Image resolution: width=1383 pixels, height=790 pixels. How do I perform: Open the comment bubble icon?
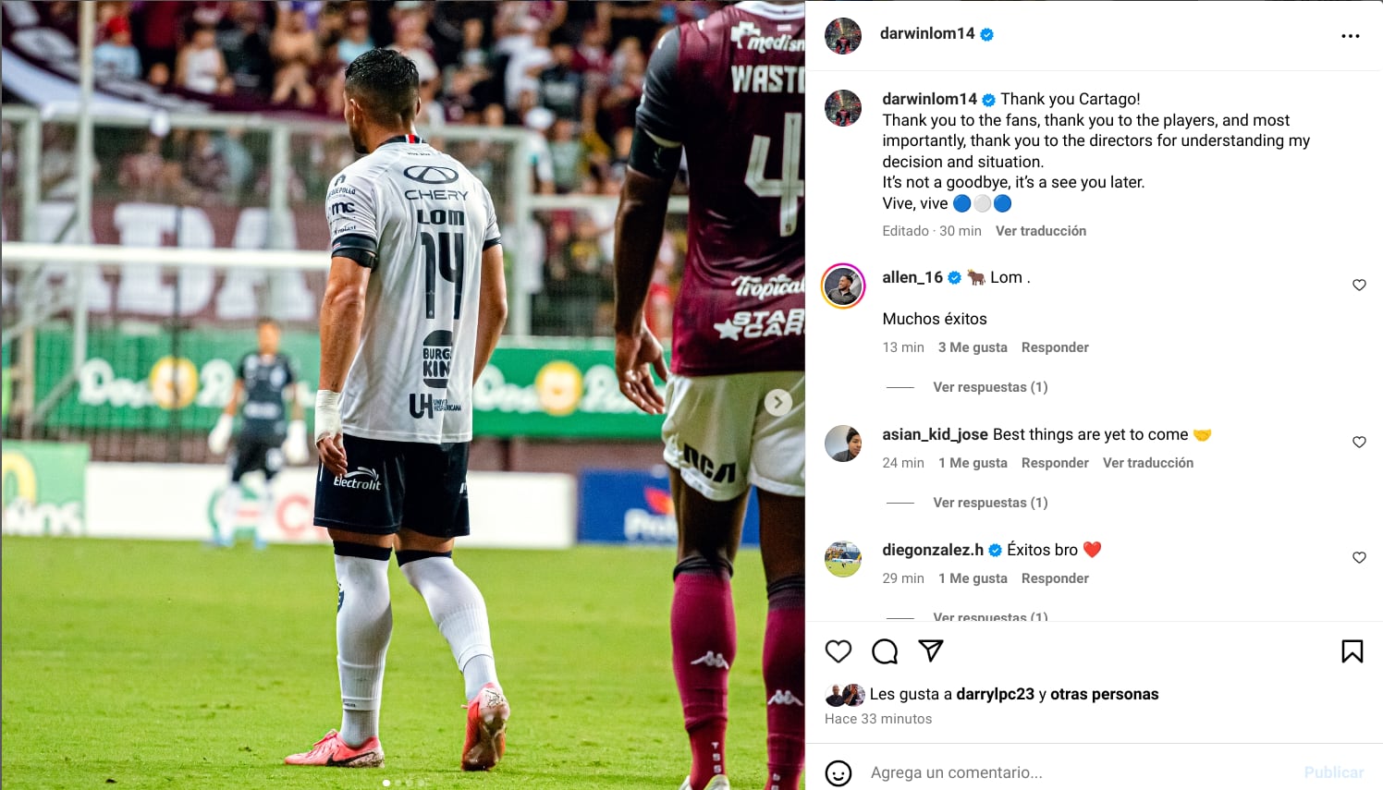885,651
